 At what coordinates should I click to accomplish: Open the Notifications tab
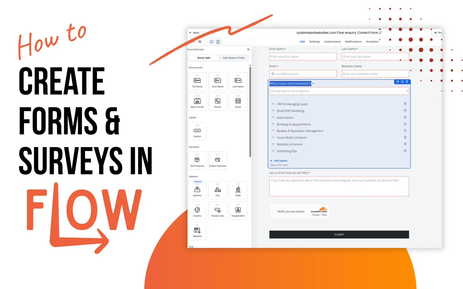point(353,42)
